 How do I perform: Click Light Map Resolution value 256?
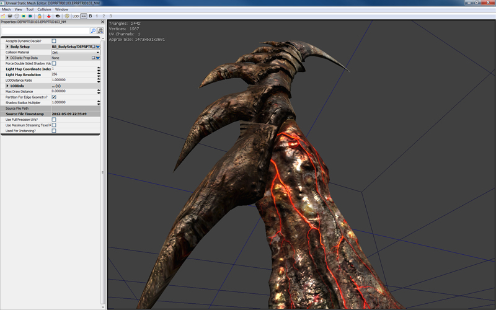pos(55,74)
